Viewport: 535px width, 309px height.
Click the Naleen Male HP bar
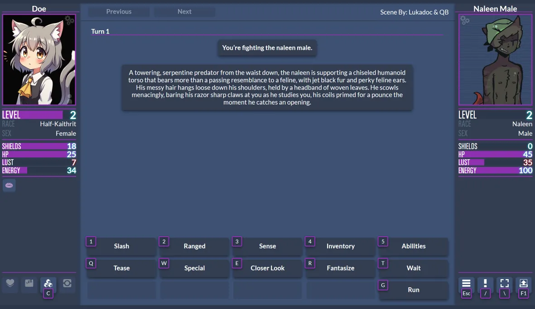495,154
